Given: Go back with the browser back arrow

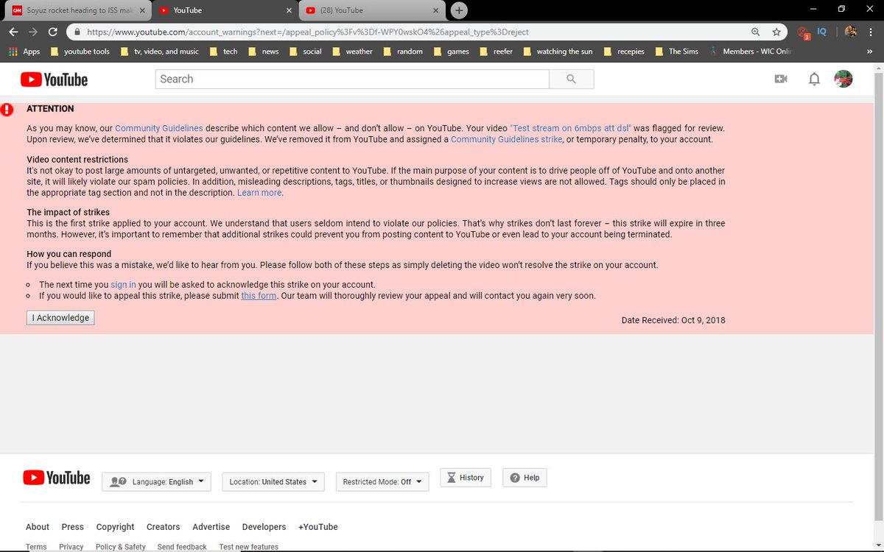Looking at the screenshot, I should point(13,32).
